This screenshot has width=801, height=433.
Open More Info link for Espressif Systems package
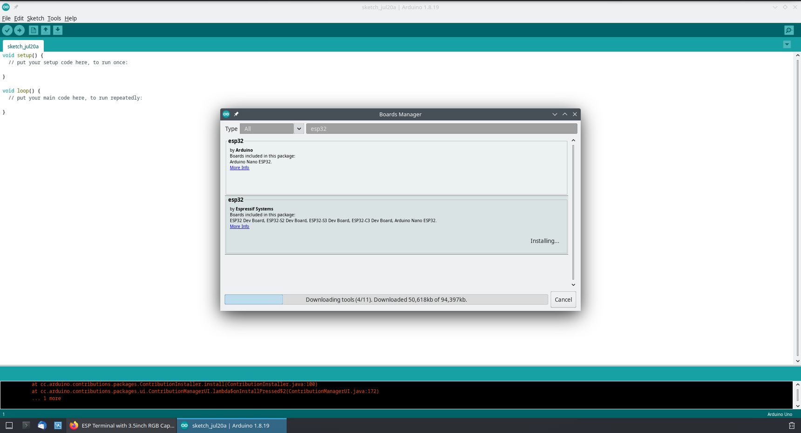click(239, 226)
